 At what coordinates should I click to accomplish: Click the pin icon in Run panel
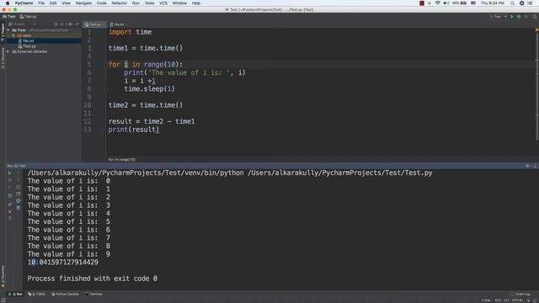point(9,205)
